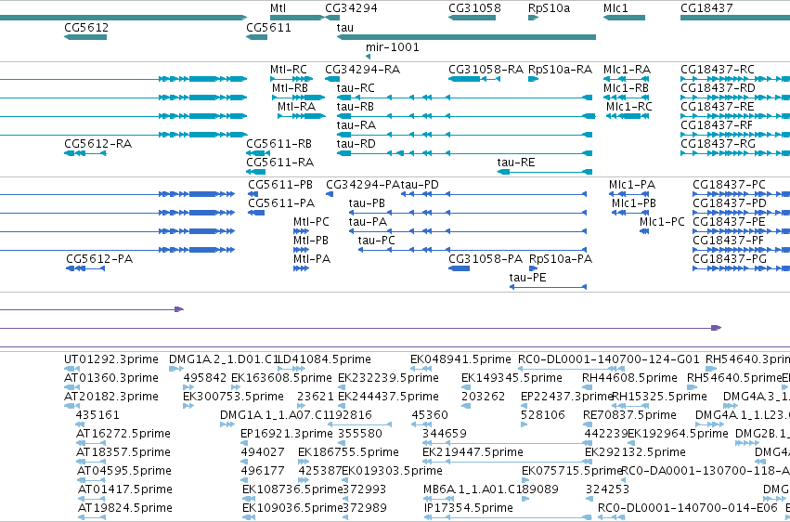Click the tau-RA transcript label
The width and height of the screenshot is (790, 522).
point(356,125)
